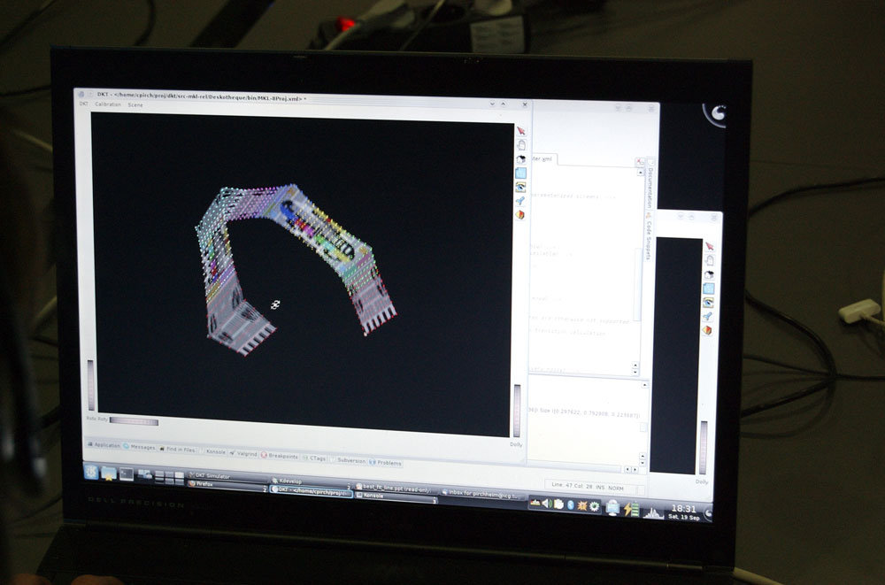Open the Konsole tab in bottom panel

click(x=213, y=451)
